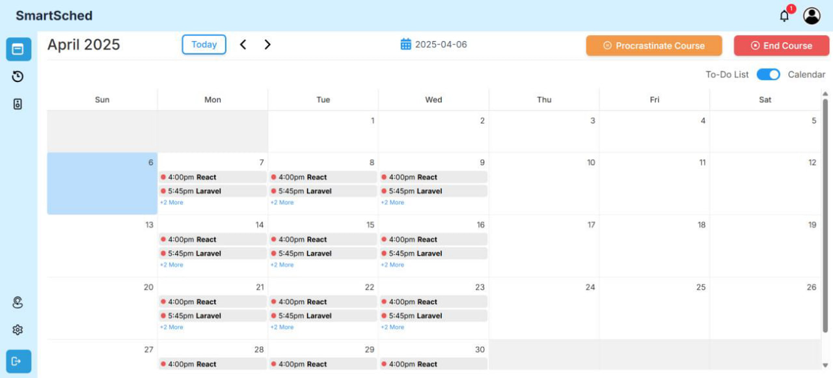Open 4:00pm React event on April 23
Viewport: 833px width, 378px height.
(433, 302)
